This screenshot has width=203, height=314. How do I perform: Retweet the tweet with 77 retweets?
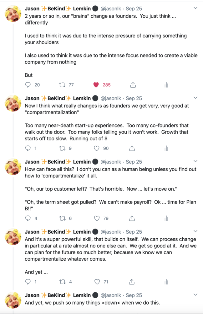pyautogui.click(x=62, y=85)
